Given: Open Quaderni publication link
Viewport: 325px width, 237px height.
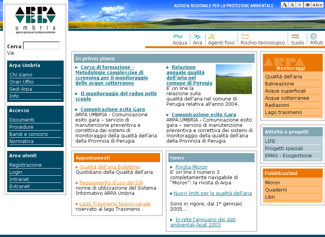Looking at the screenshot, I should pyautogui.click(x=276, y=190).
